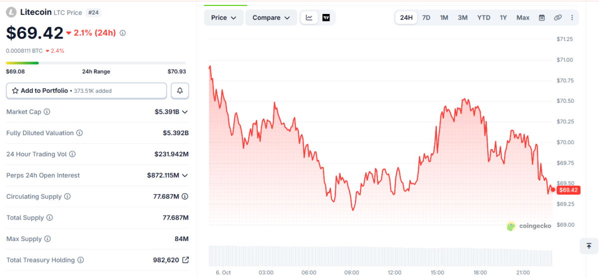Click Add to Portfolio button
Screen dimensions: 599x278
(86, 91)
